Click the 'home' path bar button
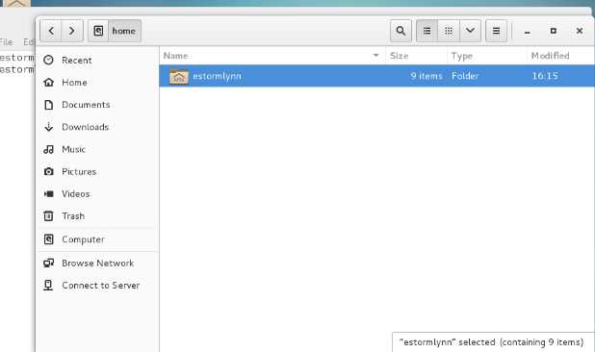Image resolution: width=595 pixels, height=352 pixels. 124,31
